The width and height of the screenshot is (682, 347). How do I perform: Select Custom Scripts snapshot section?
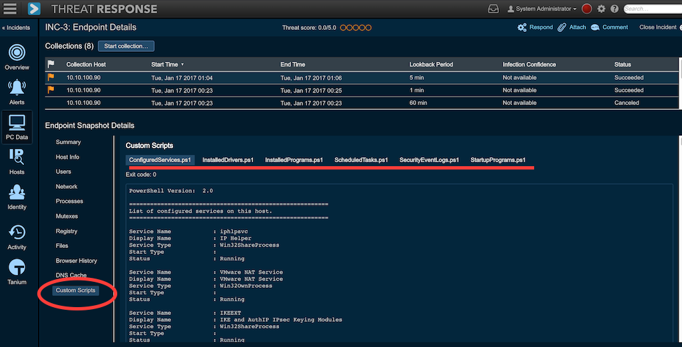76,290
